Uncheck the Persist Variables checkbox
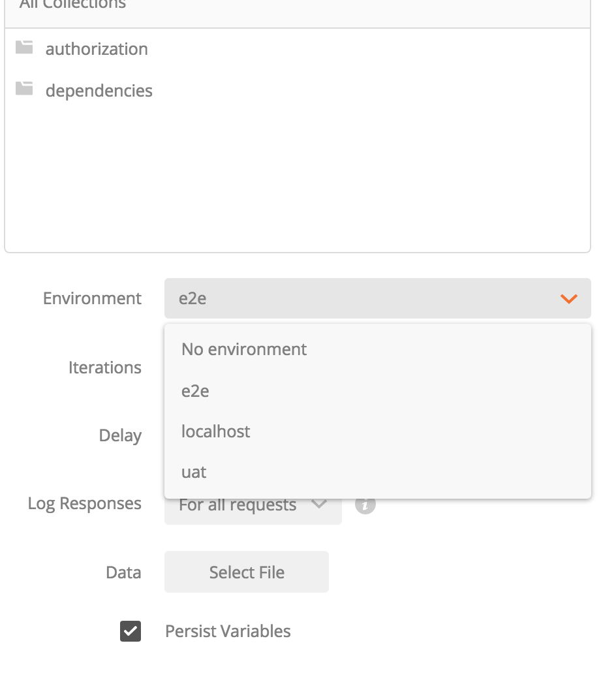Image resolution: width=616 pixels, height=688 pixels. click(130, 631)
